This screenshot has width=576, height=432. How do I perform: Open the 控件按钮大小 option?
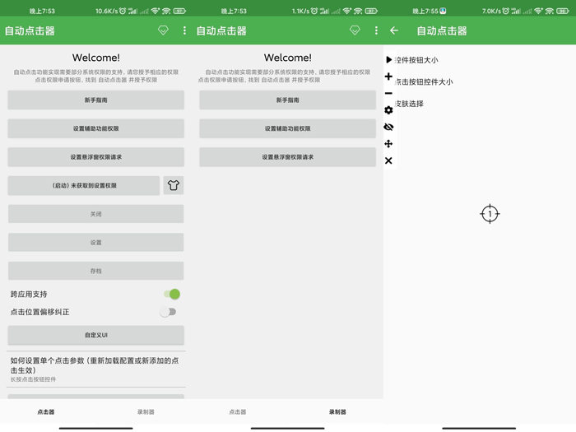click(417, 60)
